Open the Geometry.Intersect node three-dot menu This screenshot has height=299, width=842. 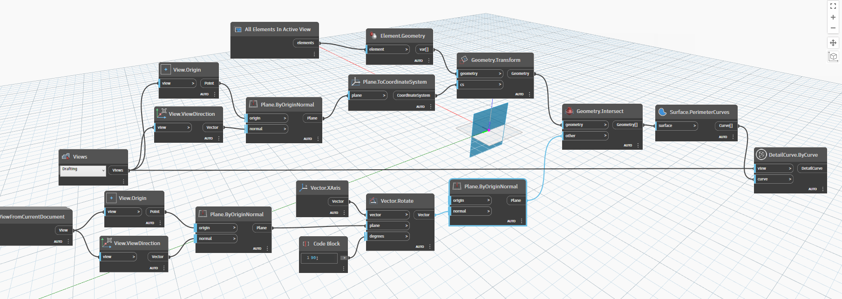tap(638, 146)
